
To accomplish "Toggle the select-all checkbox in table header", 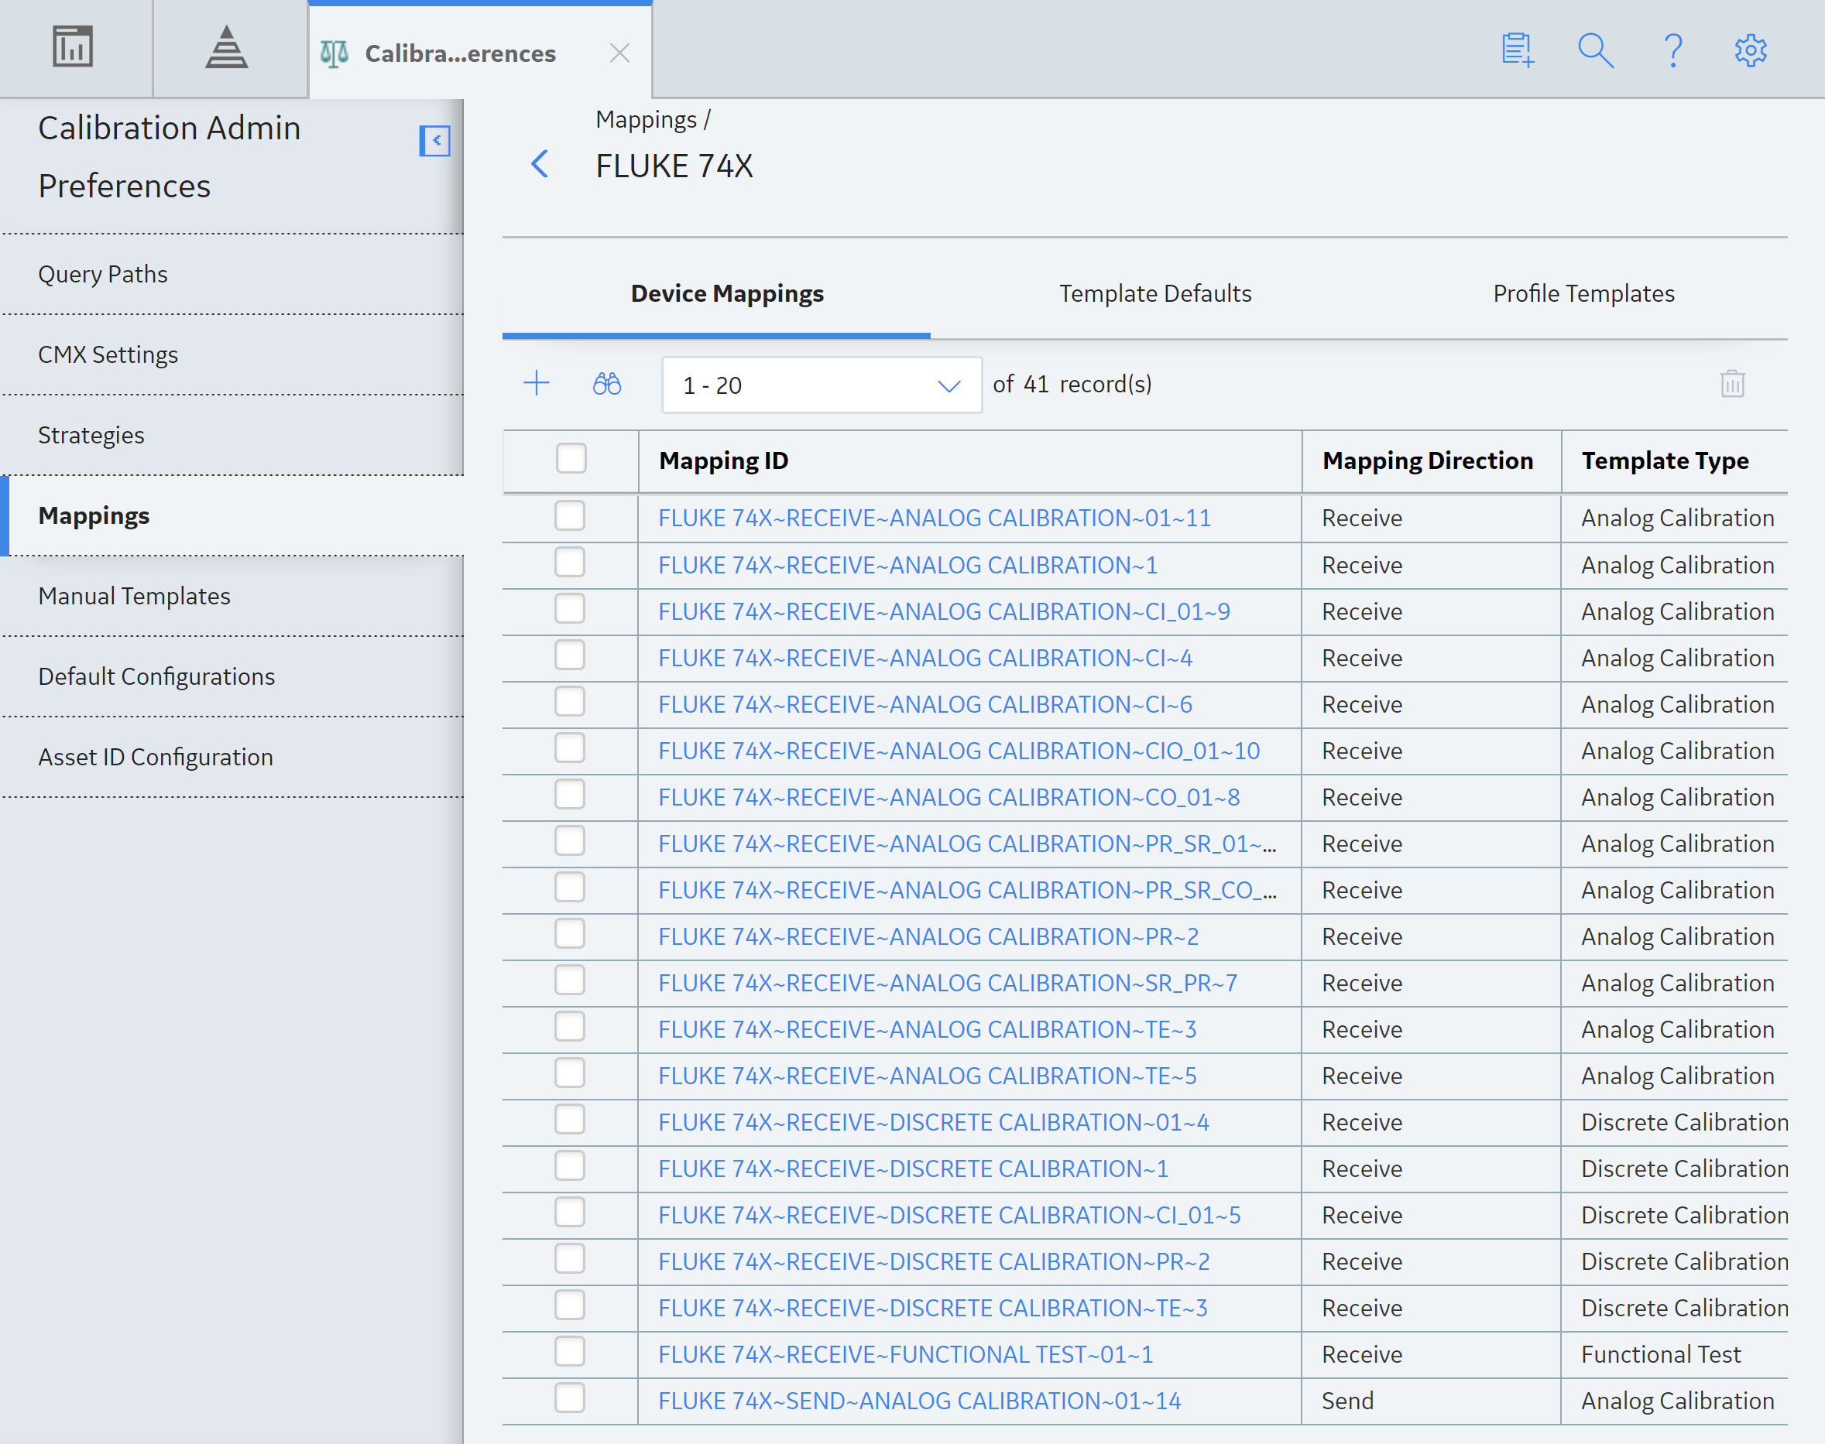I will click(571, 458).
